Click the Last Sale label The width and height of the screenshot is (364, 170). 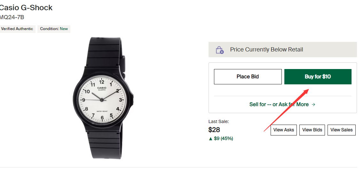tap(218, 121)
